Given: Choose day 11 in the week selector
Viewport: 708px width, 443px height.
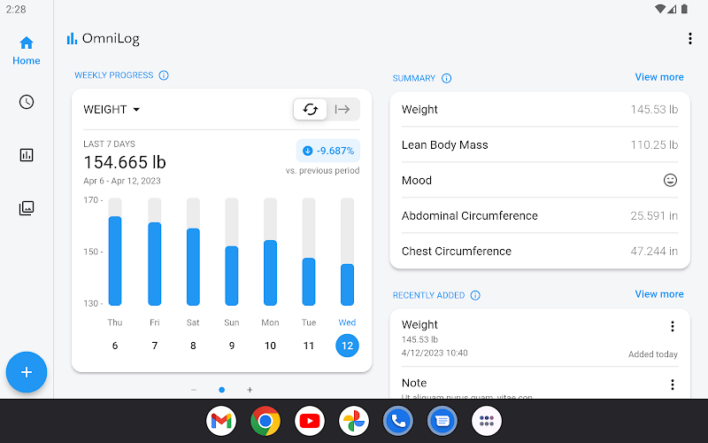Looking at the screenshot, I should 309,346.
